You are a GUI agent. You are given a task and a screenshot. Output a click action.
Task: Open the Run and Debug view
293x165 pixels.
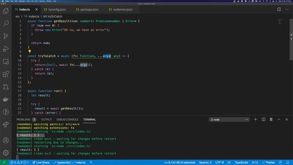click(x=6, y=49)
